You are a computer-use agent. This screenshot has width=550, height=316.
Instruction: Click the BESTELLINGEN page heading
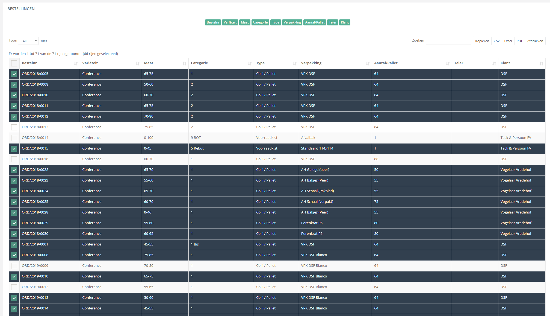click(21, 9)
